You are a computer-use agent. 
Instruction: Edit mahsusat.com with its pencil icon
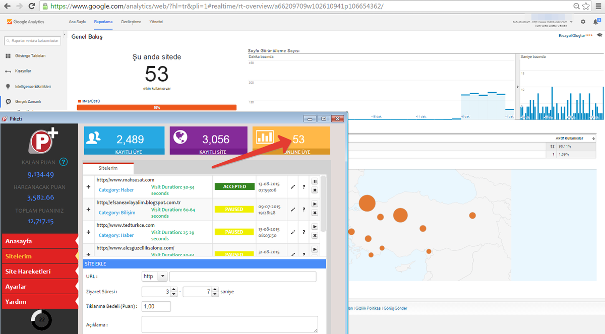(292, 186)
